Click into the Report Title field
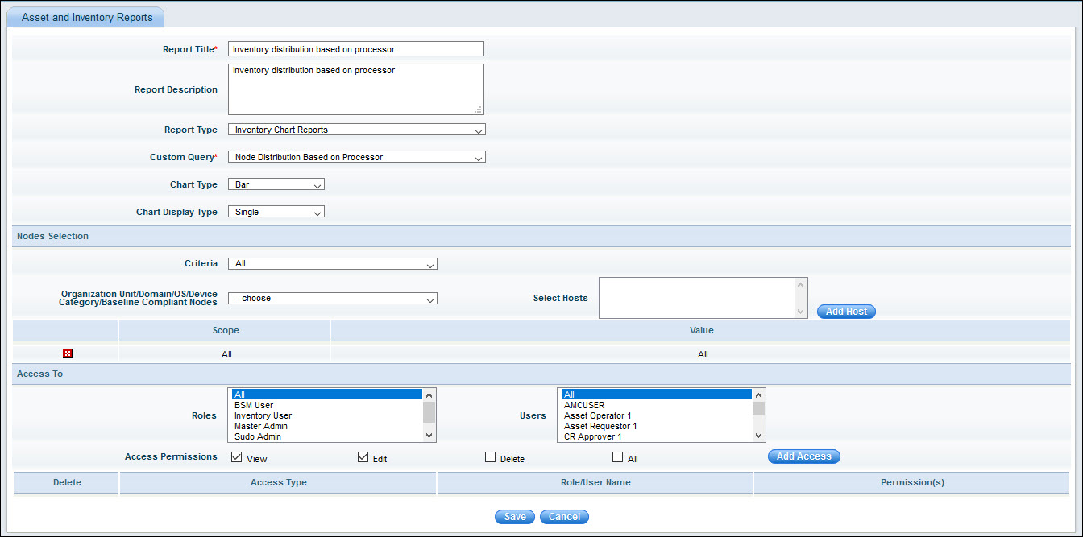The width and height of the screenshot is (1083, 537). click(355, 49)
